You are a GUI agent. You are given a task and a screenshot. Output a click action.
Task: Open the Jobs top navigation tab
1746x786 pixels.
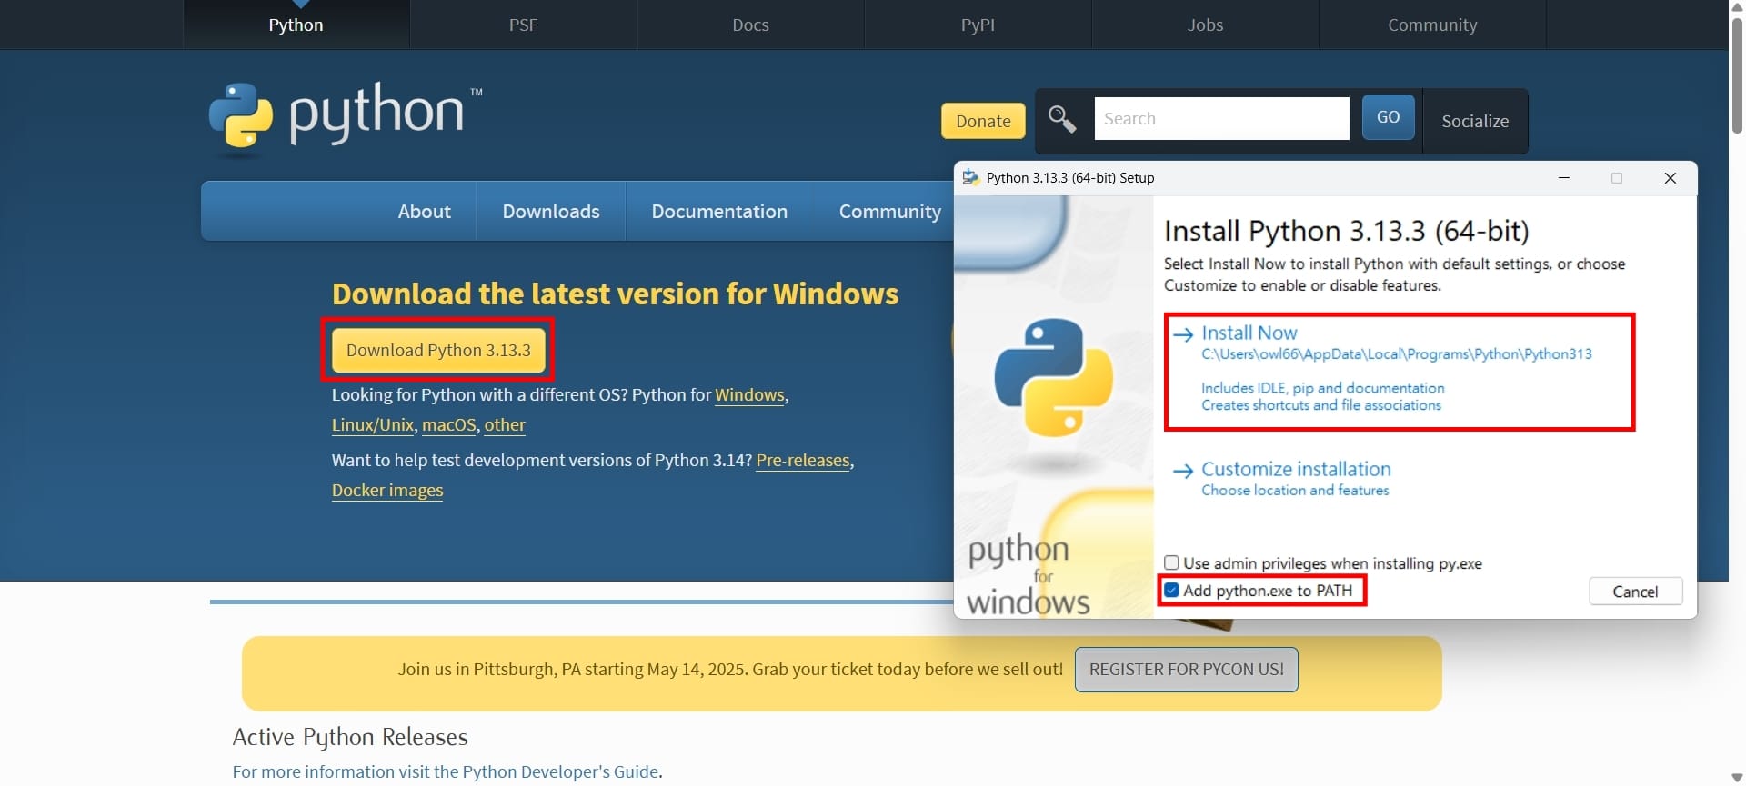pyautogui.click(x=1205, y=25)
